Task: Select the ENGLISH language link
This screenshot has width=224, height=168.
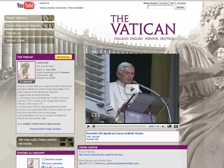Action: [136, 39]
